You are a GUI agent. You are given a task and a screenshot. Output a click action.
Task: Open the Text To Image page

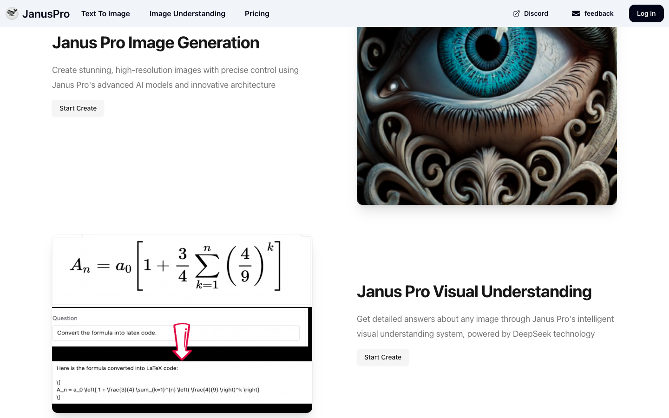point(105,13)
